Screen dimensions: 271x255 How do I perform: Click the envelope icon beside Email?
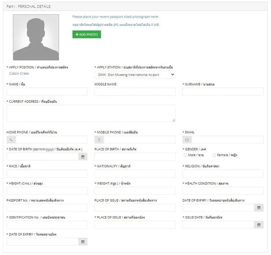187,140
